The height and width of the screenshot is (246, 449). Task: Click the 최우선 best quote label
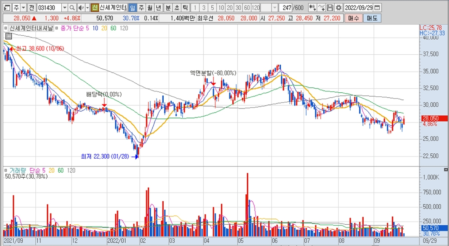[x=205, y=18]
